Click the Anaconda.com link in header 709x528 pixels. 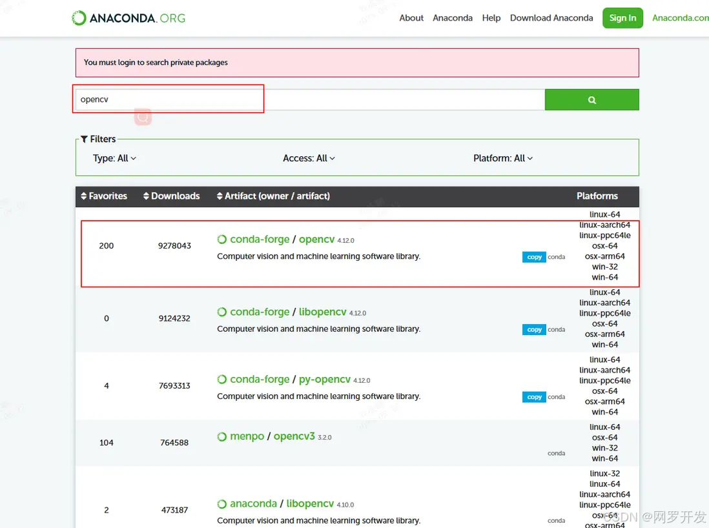(680, 18)
